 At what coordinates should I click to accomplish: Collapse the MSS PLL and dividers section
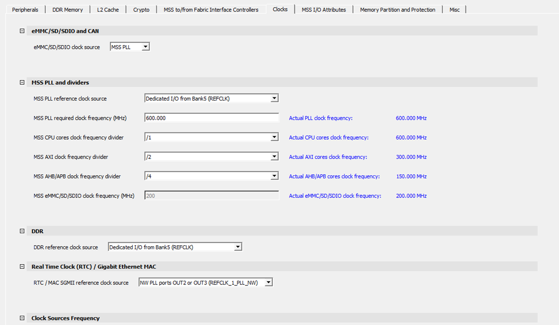pyautogui.click(x=22, y=82)
